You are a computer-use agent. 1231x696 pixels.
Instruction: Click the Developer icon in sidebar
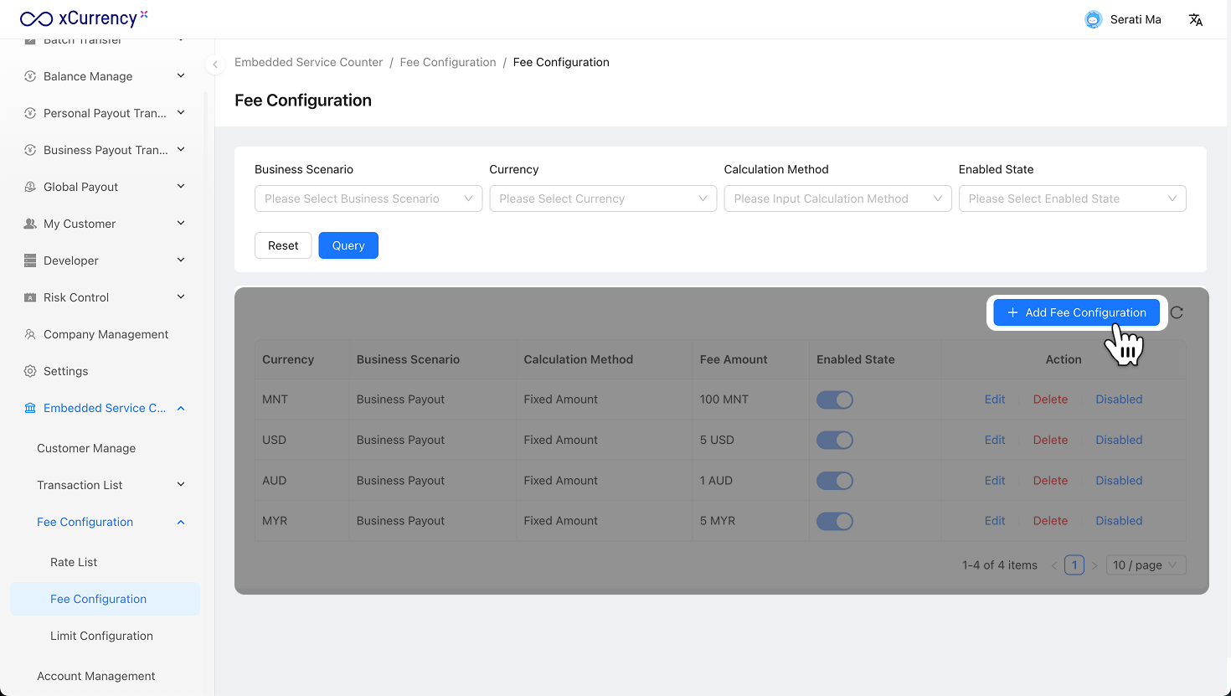point(30,260)
